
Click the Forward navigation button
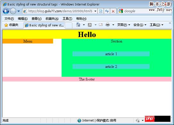coord(13,11)
